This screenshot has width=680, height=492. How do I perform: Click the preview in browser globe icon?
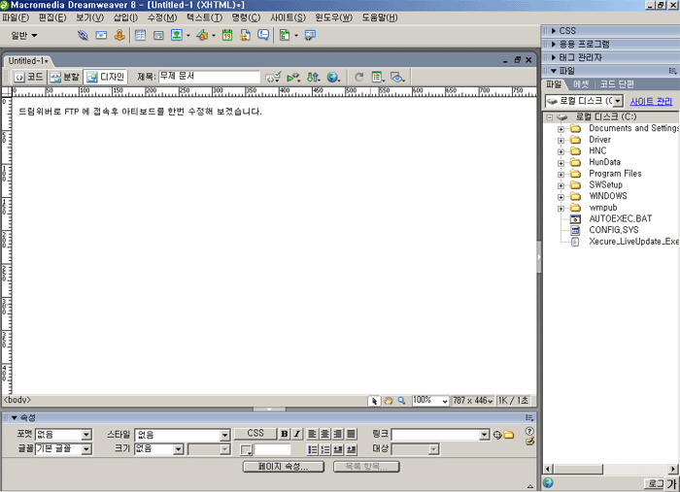point(333,77)
